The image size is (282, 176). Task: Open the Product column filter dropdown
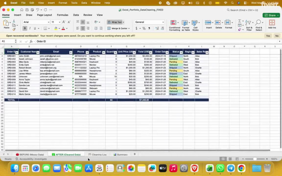(x=103, y=52)
